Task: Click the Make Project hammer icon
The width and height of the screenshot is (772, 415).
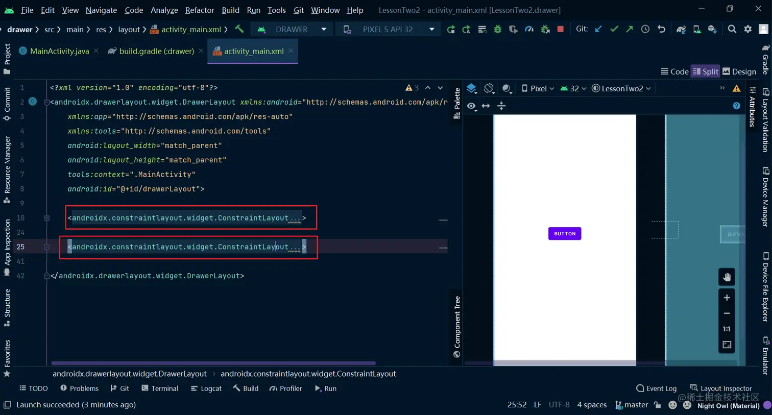Action: point(239,29)
